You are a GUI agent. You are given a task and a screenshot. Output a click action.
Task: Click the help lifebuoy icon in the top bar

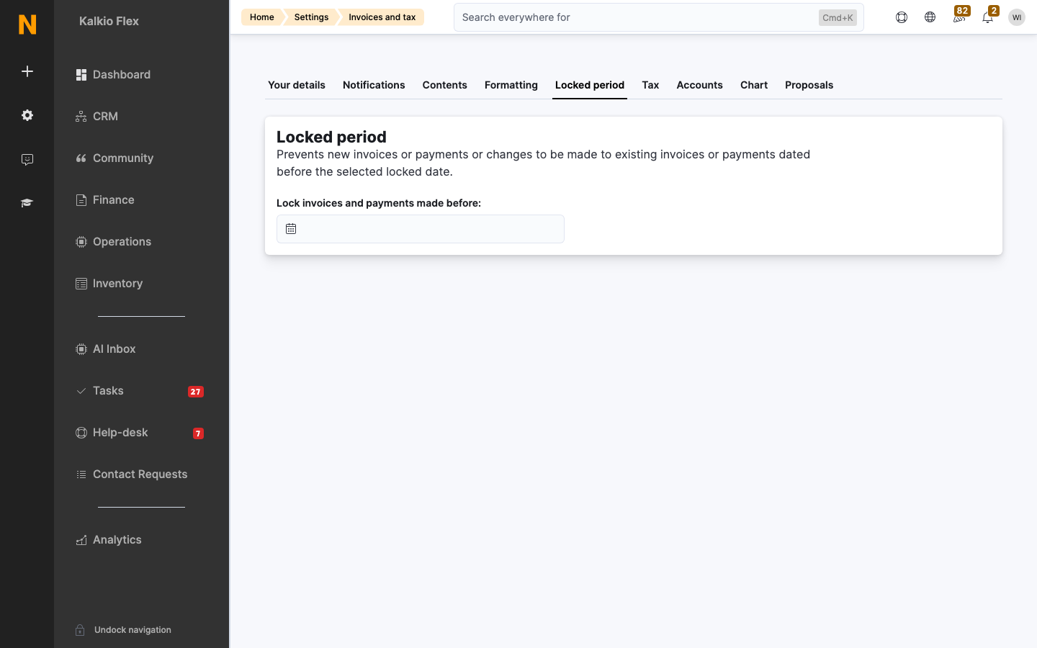902,17
